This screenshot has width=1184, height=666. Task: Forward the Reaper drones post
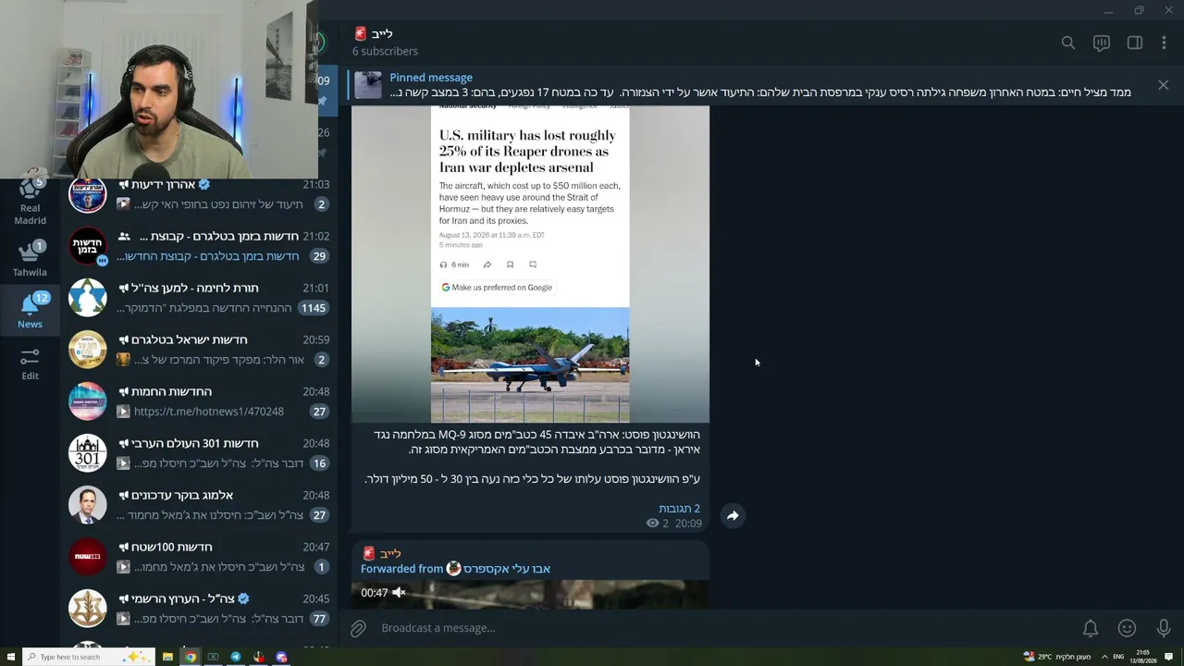(733, 516)
